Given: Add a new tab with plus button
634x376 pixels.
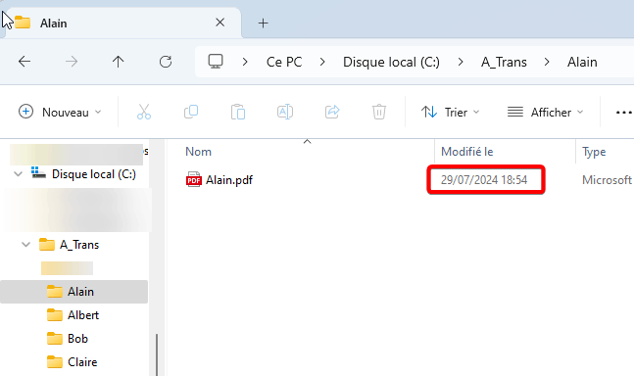Looking at the screenshot, I should point(264,23).
